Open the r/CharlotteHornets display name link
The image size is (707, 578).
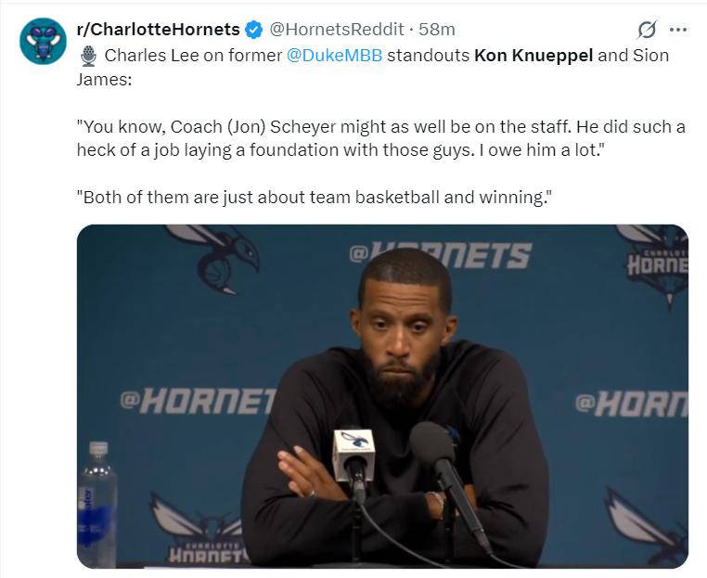pos(158,30)
